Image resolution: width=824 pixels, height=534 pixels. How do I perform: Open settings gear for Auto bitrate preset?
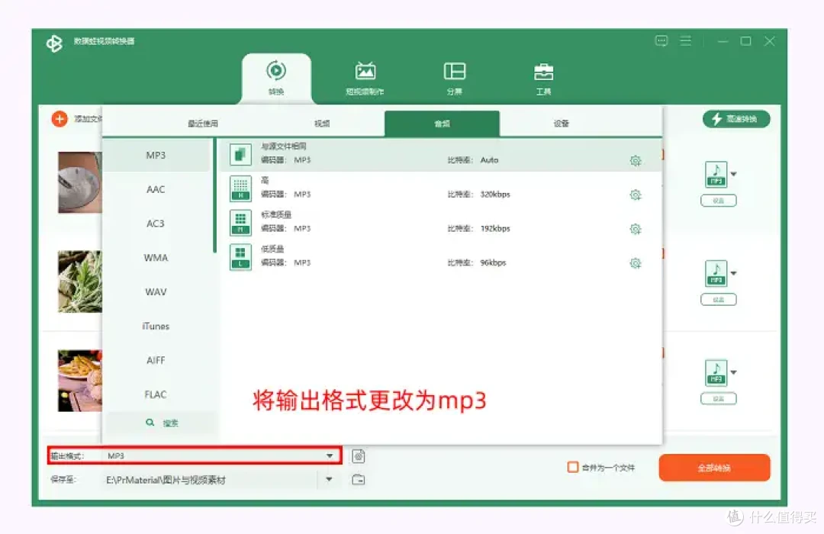pos(636,160)
